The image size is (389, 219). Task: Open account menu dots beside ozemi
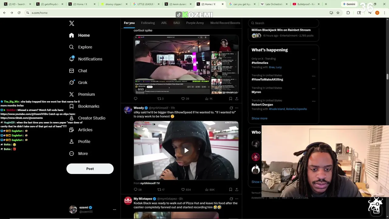pos(115,210)
